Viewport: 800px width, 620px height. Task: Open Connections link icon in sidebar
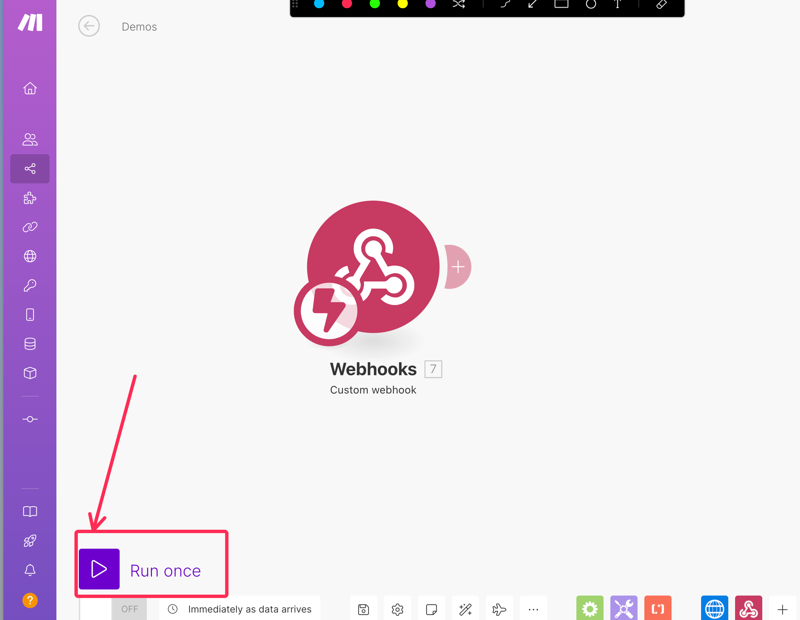tap(30, 227)
